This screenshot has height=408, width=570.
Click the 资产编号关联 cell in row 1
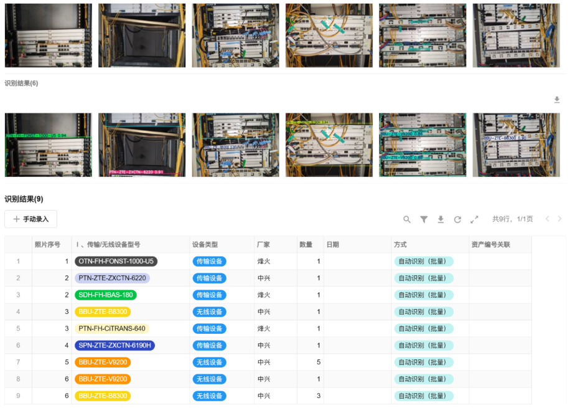(x=500, y=262)
